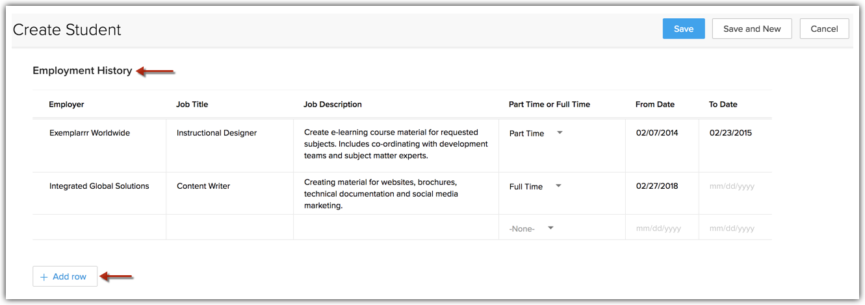Click the blue Save button
The image size is (865, 305).
683,29
